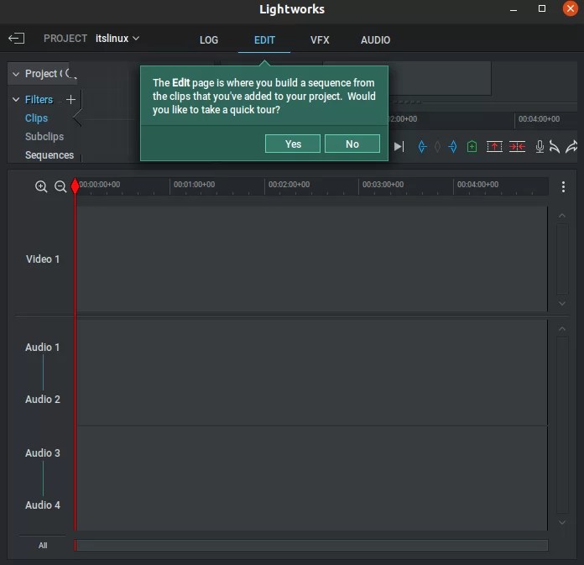Click the bottom timeline overview scrollbar

[311, 545]
